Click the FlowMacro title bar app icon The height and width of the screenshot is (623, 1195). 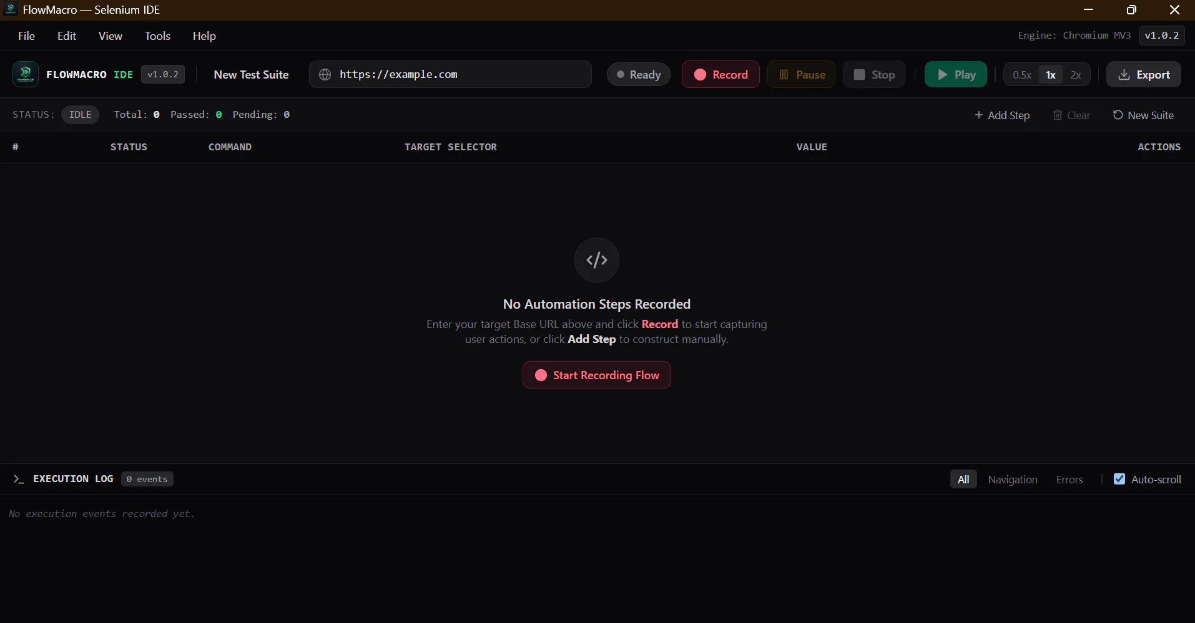[11, 9]
